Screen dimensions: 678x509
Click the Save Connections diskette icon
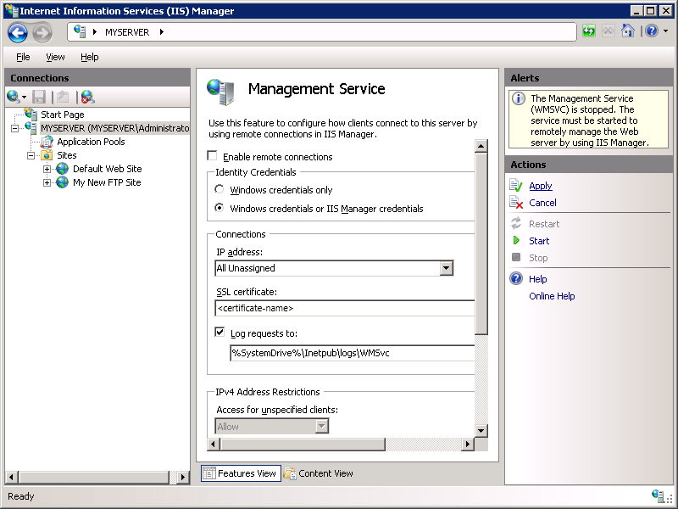click(37, 96)
